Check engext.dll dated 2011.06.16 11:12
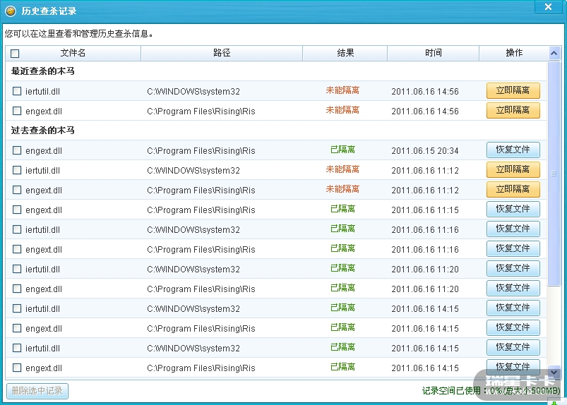This screenshot has height=405, width=567. 17,190
